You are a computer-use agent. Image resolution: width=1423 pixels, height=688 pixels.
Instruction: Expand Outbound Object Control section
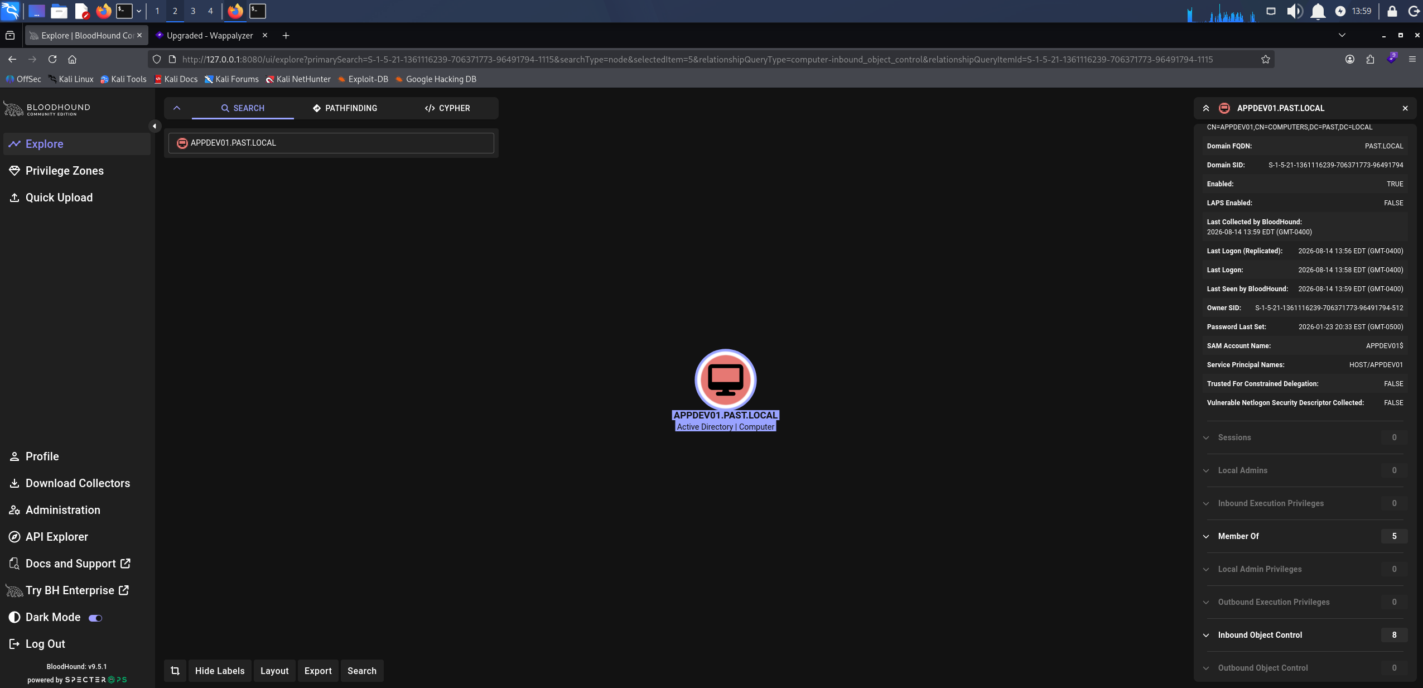[1305, 668]
